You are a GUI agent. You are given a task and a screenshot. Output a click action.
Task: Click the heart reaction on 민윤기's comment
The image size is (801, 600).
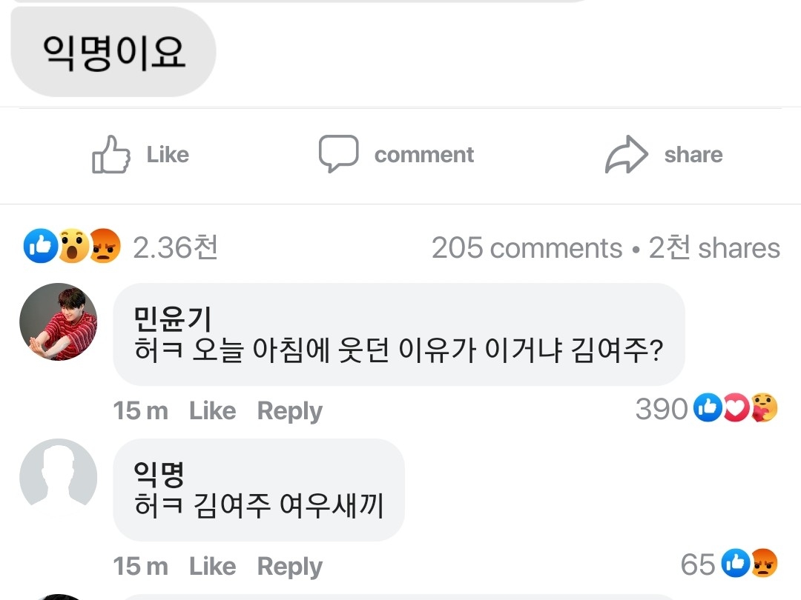pyautogui.click(x=736, y=408)
